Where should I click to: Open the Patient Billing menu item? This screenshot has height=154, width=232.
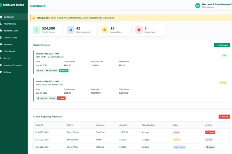[14, 24]
